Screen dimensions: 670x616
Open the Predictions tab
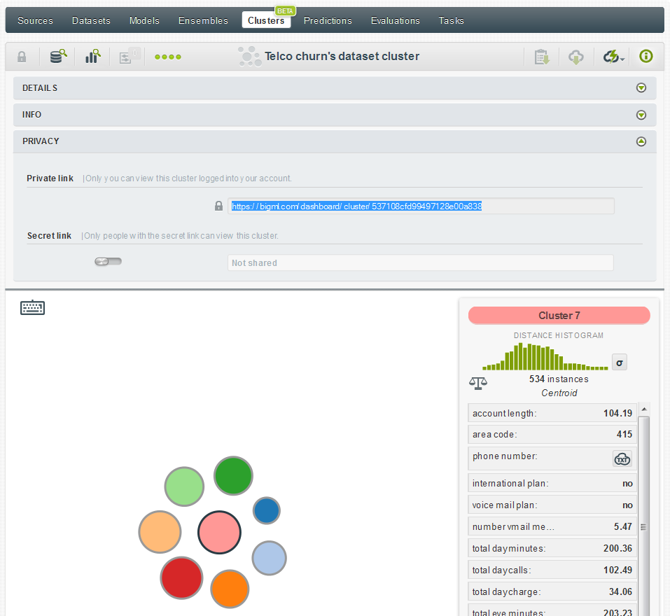tap(328, 20)
